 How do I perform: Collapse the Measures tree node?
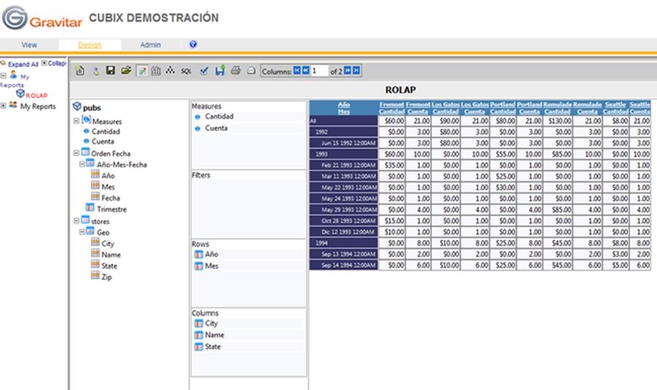click(76, 121)
